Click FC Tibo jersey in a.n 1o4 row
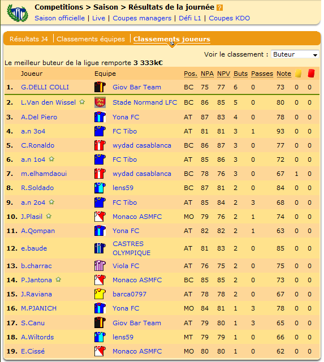The width and height of the screenshot is (324, 362). tap(100, 160)
